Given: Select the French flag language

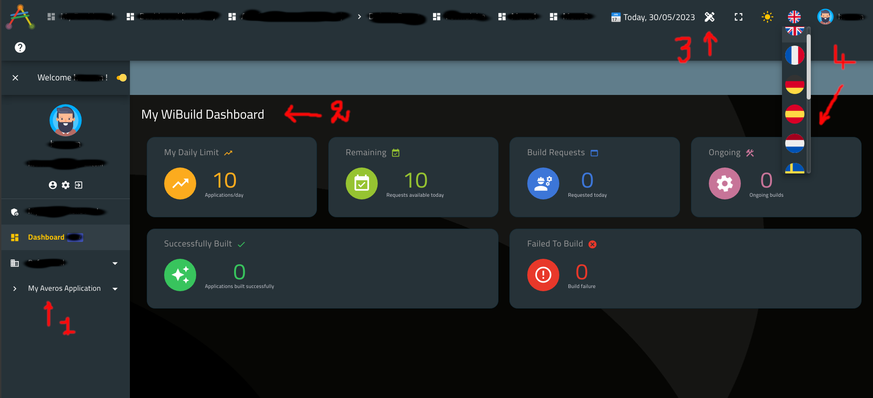Looking at the screenshot, I should coord(795,55).
